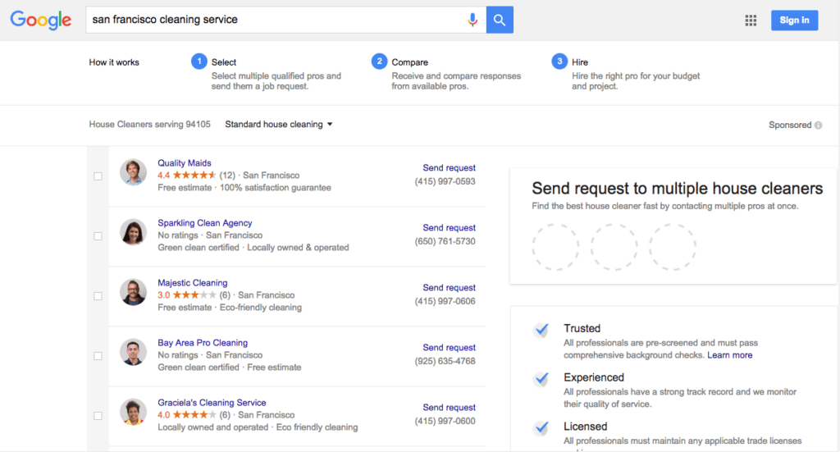This screenshot has height=452, width=840.
Task: Open the Sparkling Clean Agency link
Action: click(x=204, y=223)
